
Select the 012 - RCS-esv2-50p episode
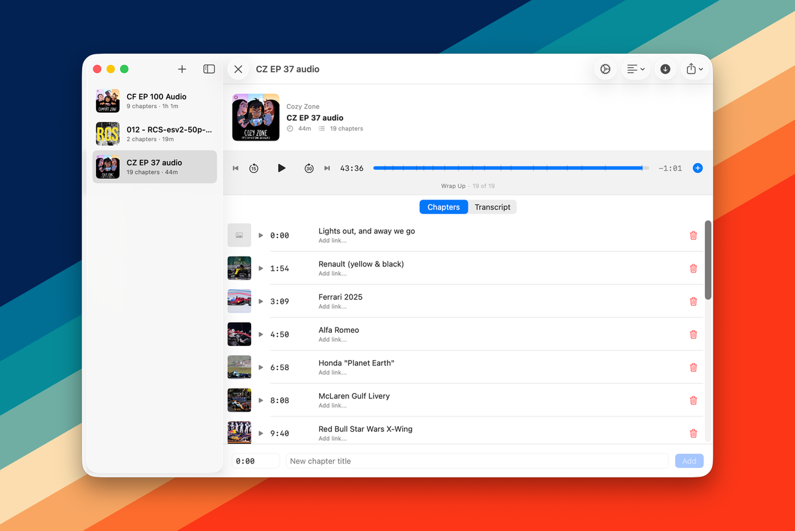tap(154, 134)
